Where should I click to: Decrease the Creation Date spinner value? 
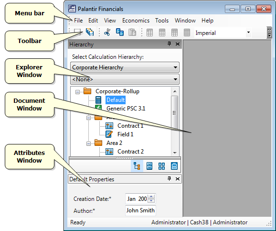pyautogui.click(x=151, y=201)
